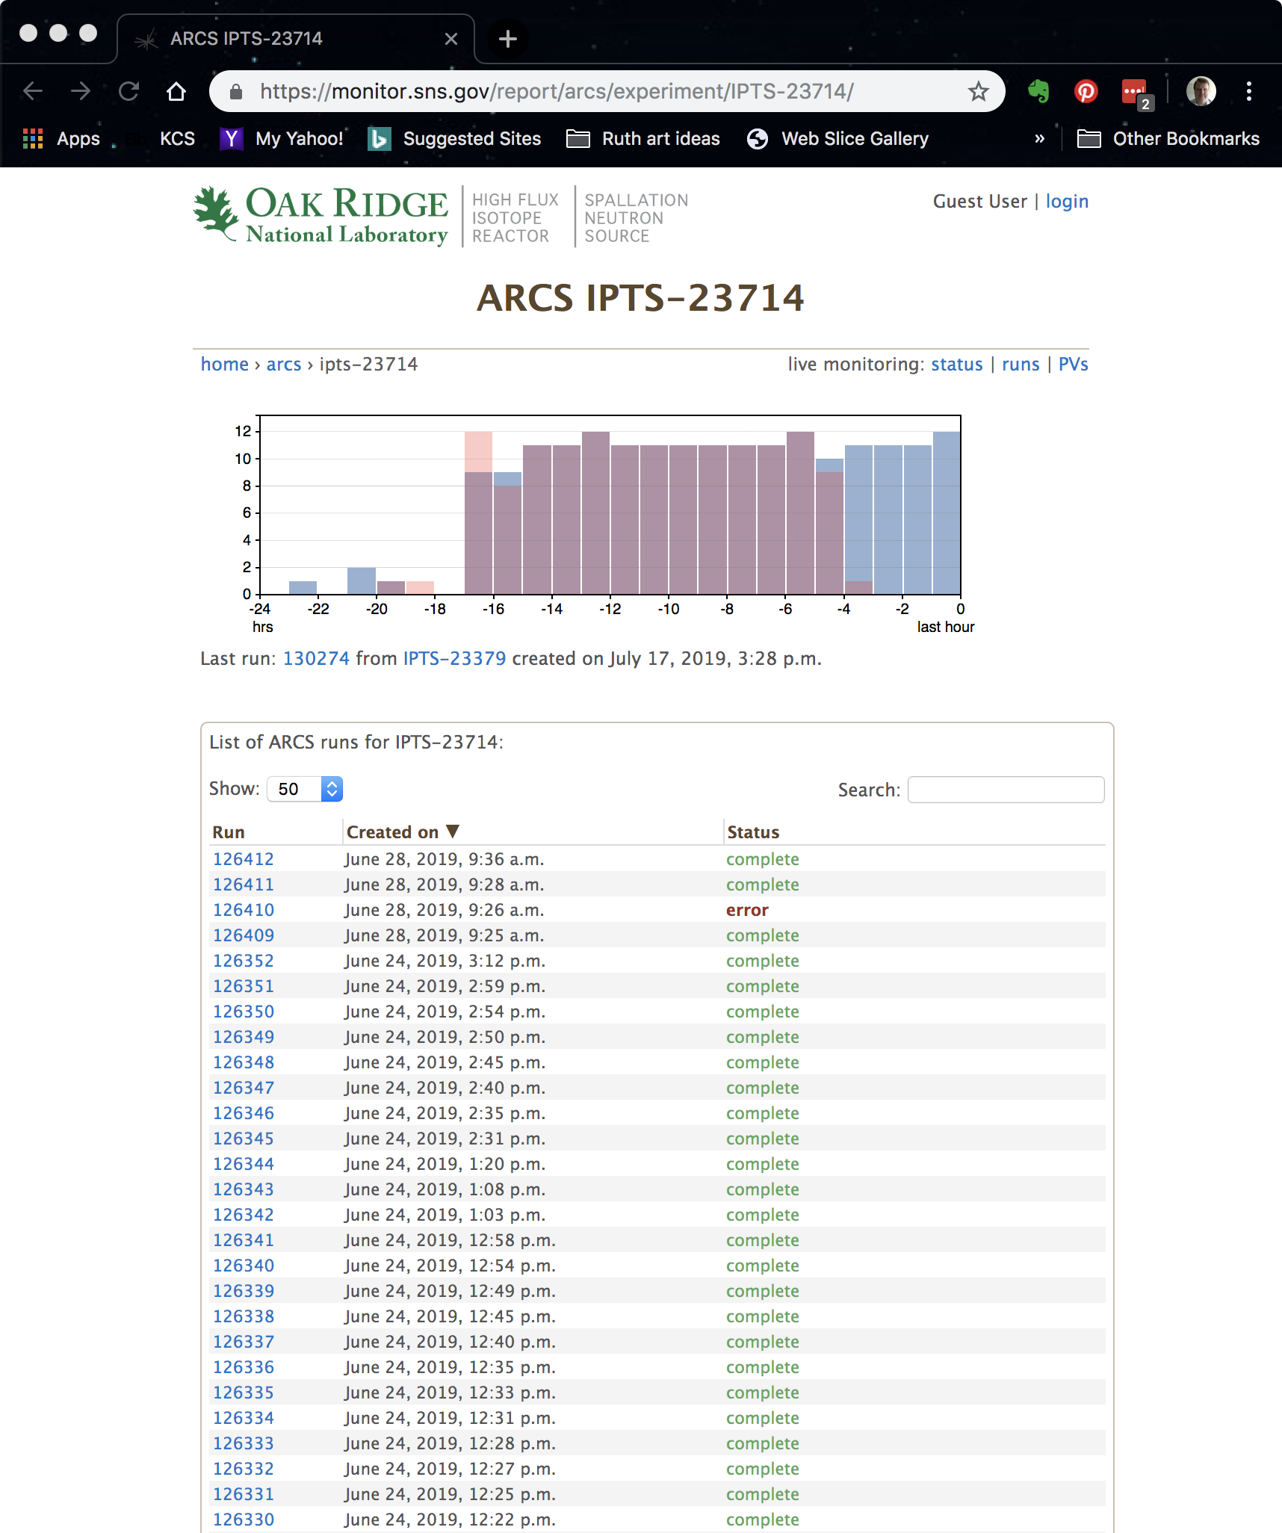Click the Search input field

[x=1006, y=790]
